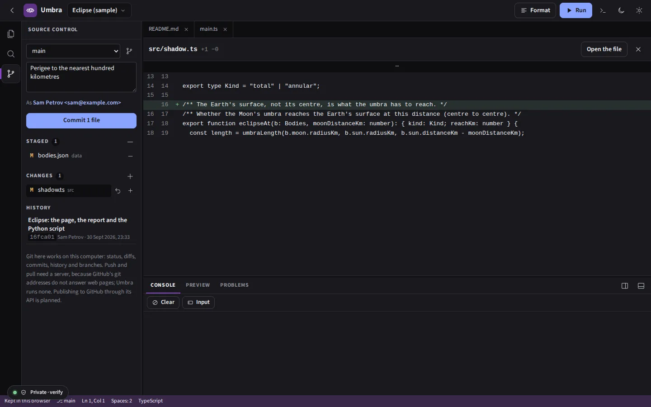The height and width of the screenshot is (407, 651).
Task: Switch to the README.md tab
Action: pyautogui.click(x=164, y=29)
